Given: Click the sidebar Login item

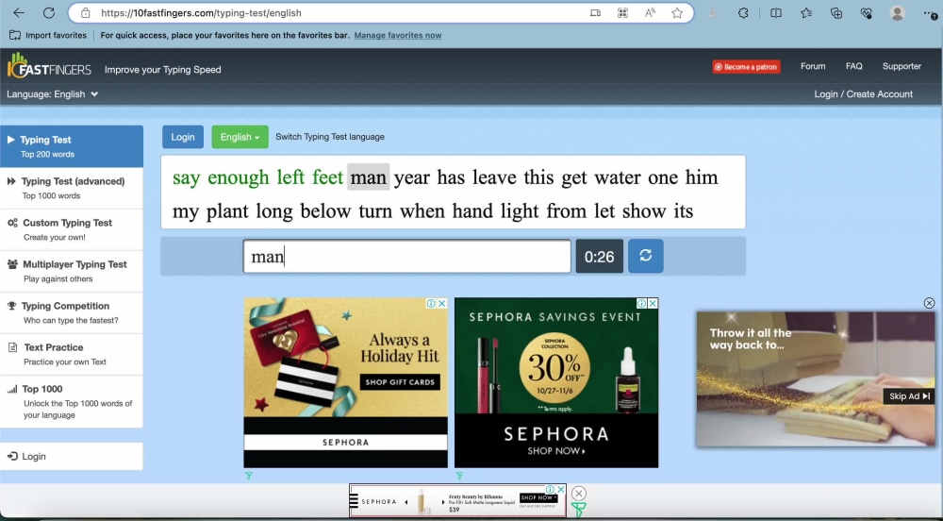Looking at the screenshot, I should pos(72,456).
